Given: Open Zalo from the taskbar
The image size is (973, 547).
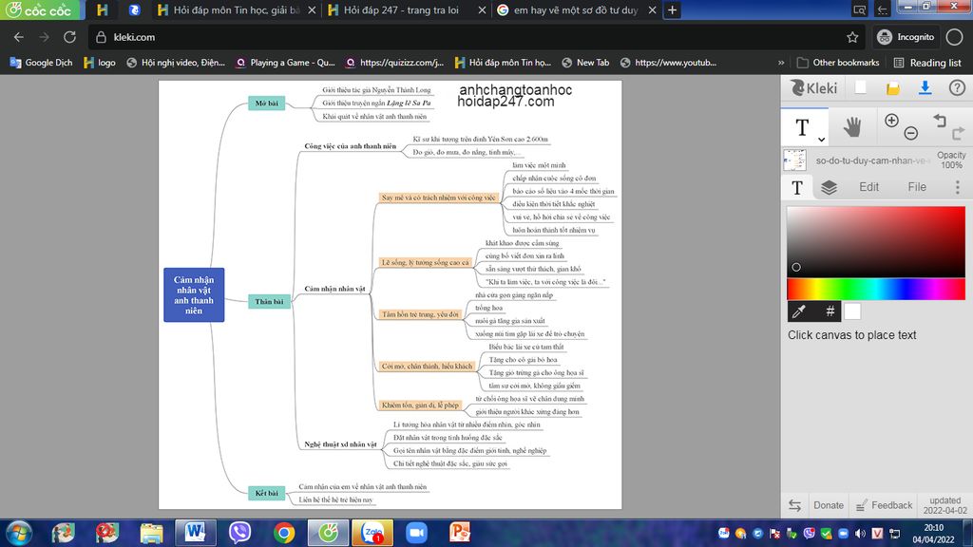Looking at the screenshot, I should click(x=372, y=533).
